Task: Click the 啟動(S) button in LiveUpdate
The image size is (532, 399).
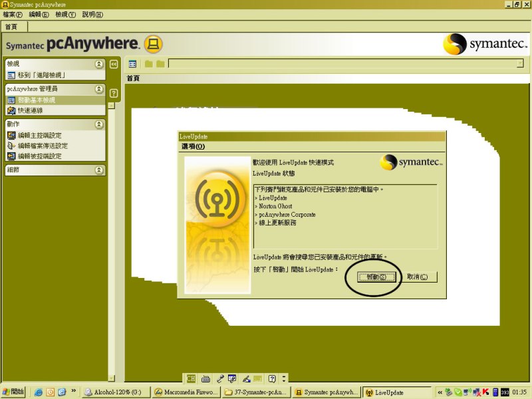Action: coord(376,277)
